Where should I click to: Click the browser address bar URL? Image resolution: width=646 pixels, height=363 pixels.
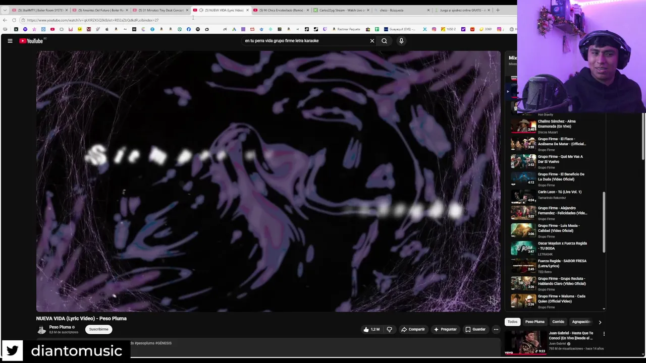click(x=93, y=20)
